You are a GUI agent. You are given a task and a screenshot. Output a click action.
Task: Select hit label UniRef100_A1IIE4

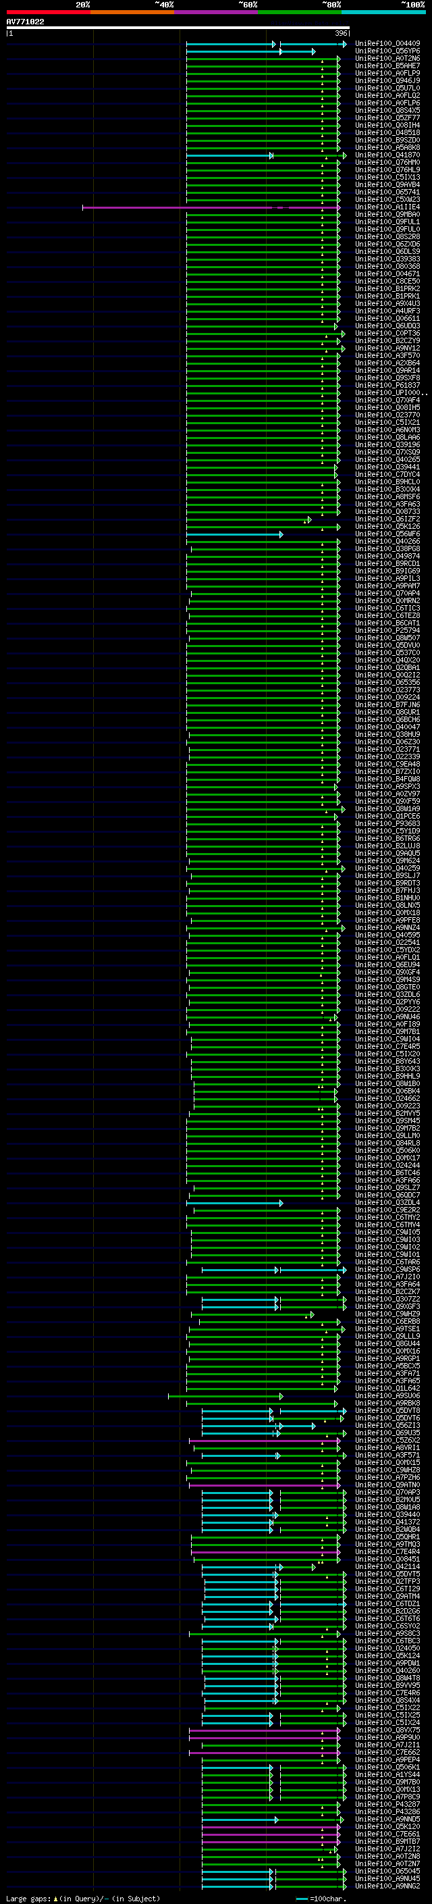coord(387,207)
